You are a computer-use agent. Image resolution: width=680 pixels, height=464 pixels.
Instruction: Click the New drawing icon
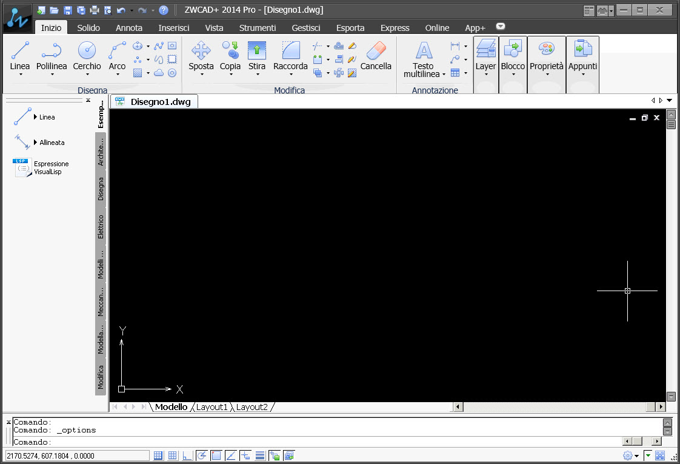(x=41, y=10)
